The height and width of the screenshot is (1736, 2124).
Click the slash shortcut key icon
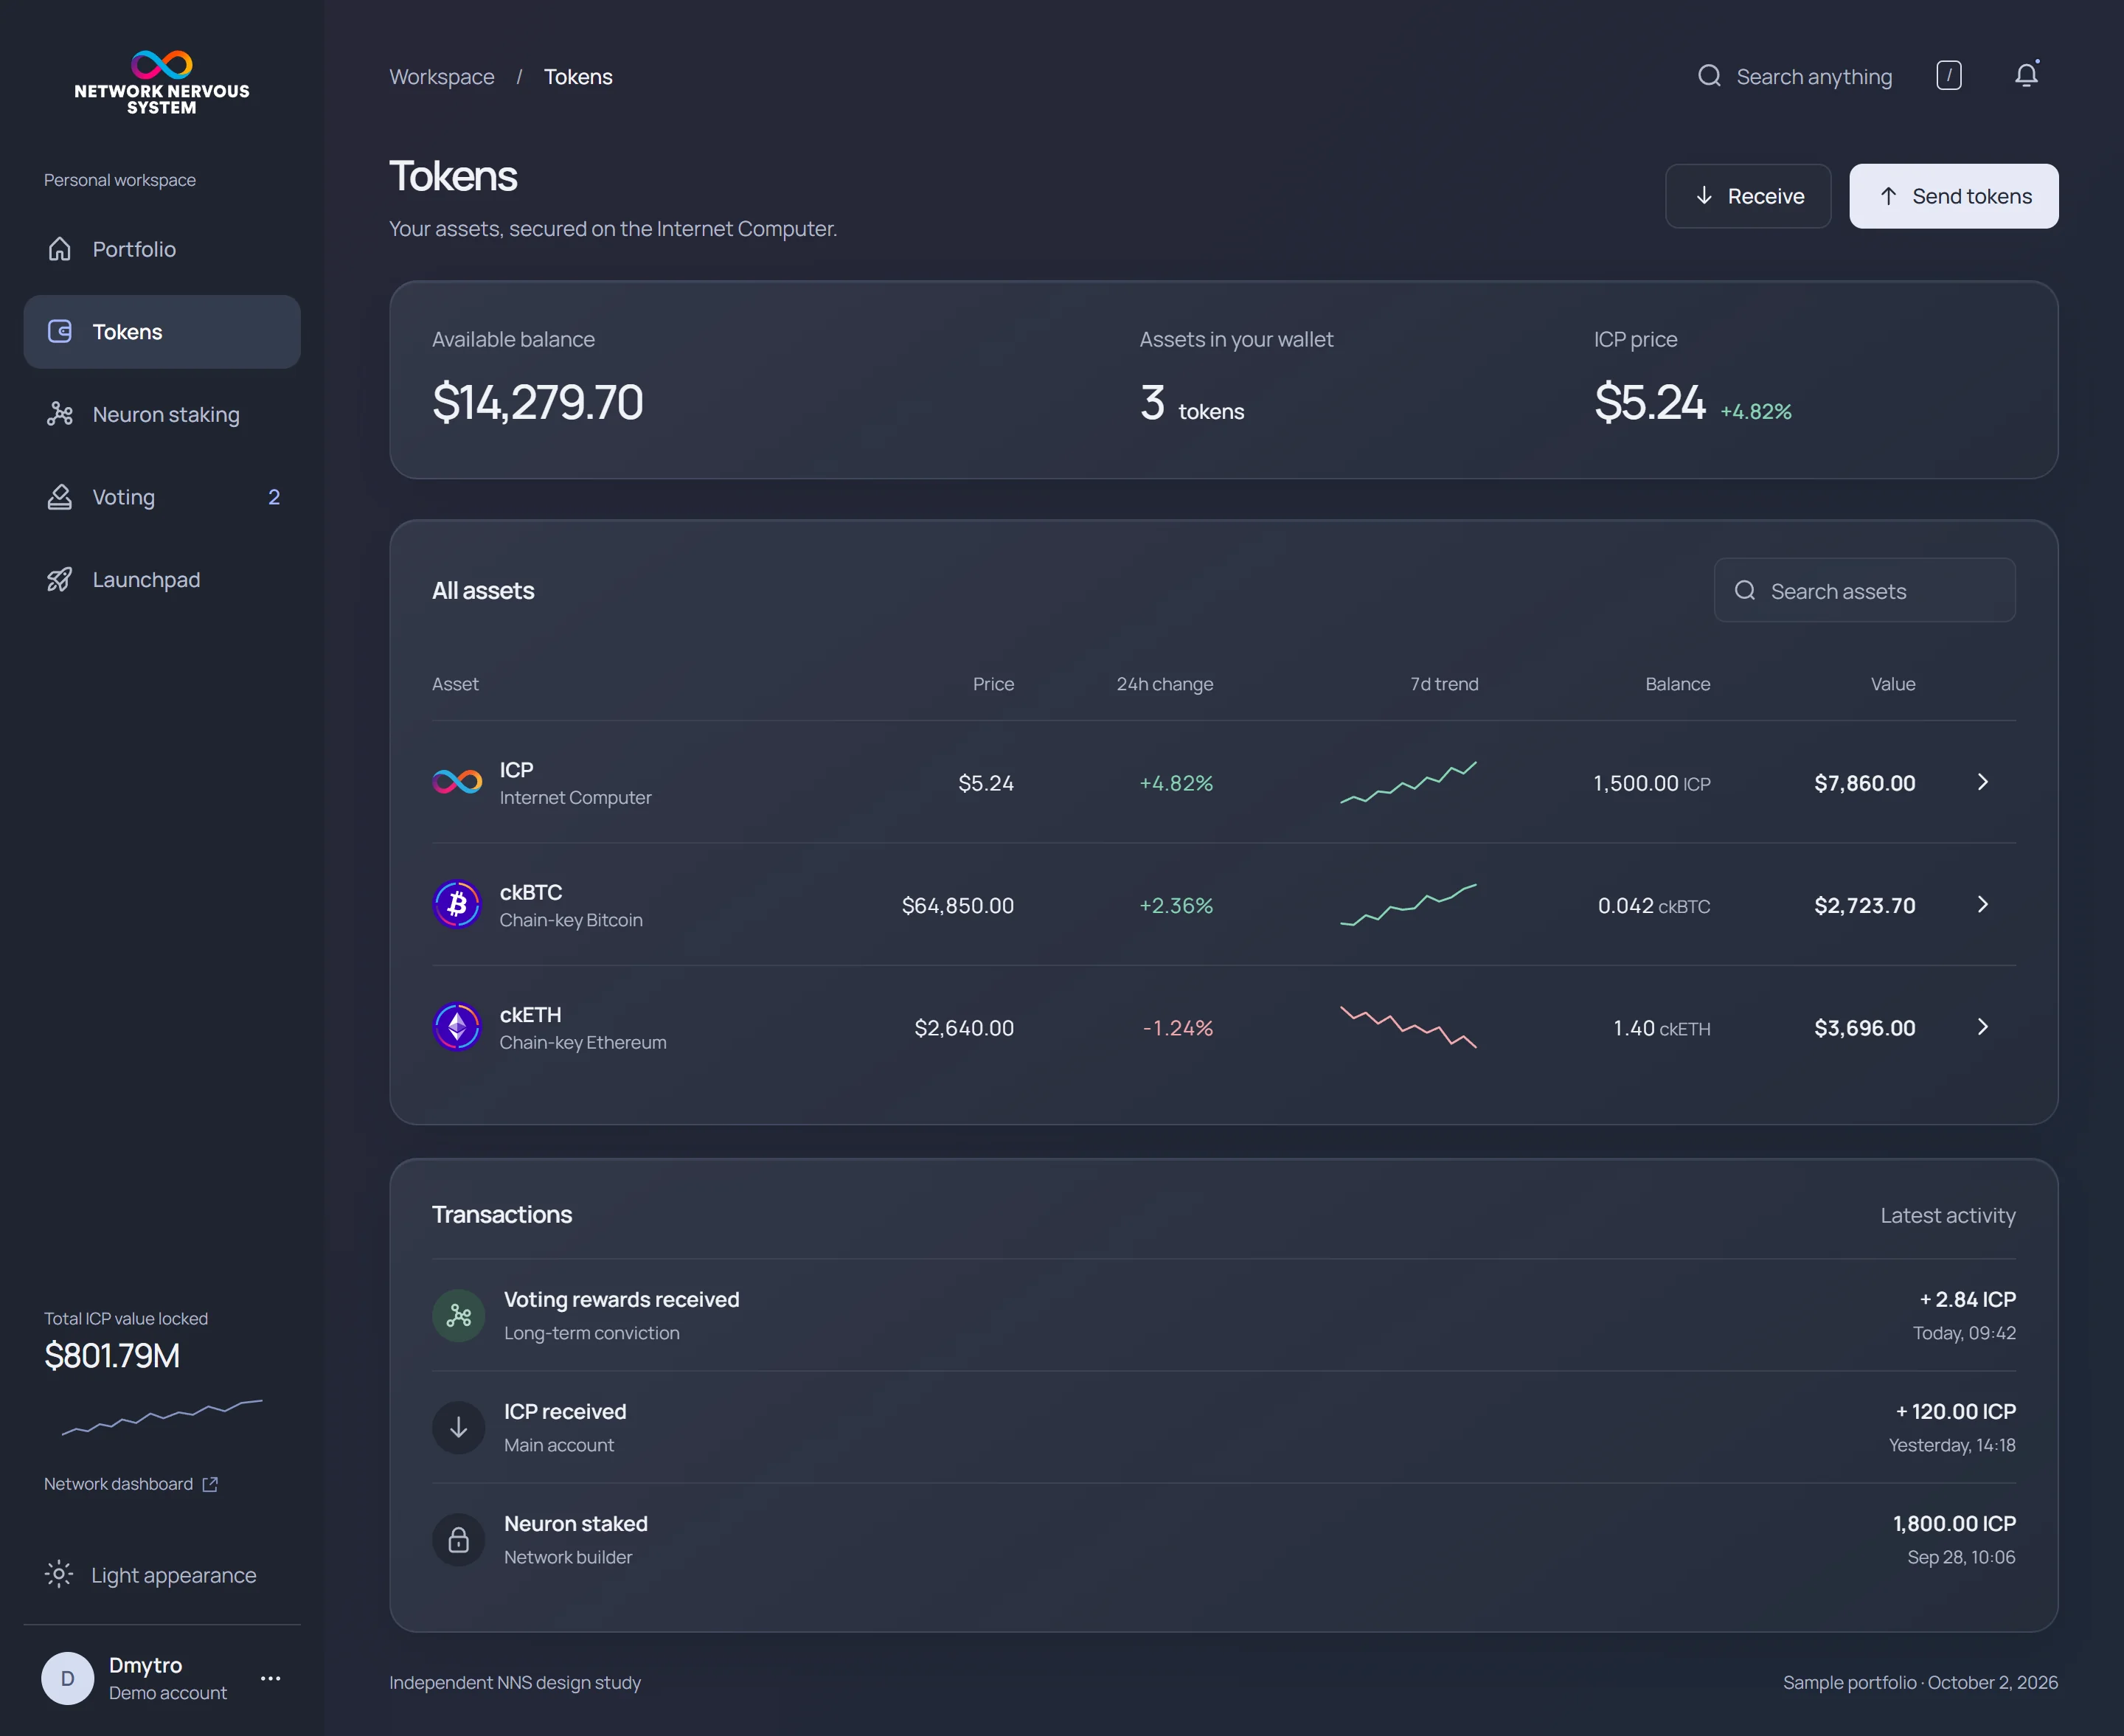1949,76
